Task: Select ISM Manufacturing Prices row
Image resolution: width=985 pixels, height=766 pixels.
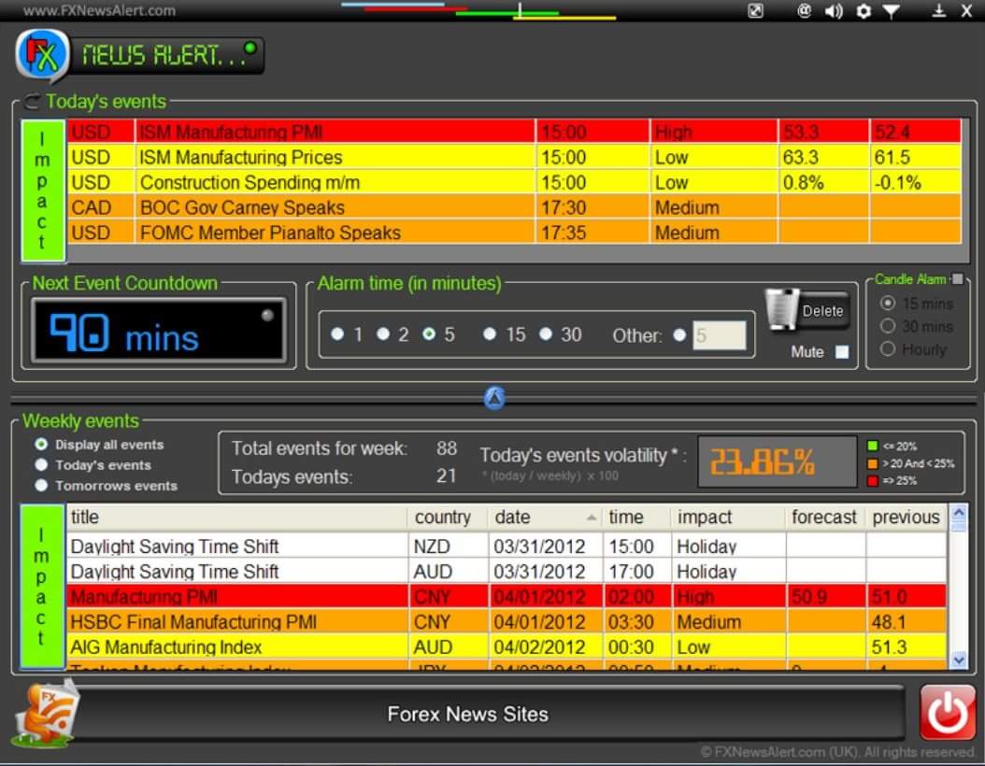Action: (x=514, y=157)
